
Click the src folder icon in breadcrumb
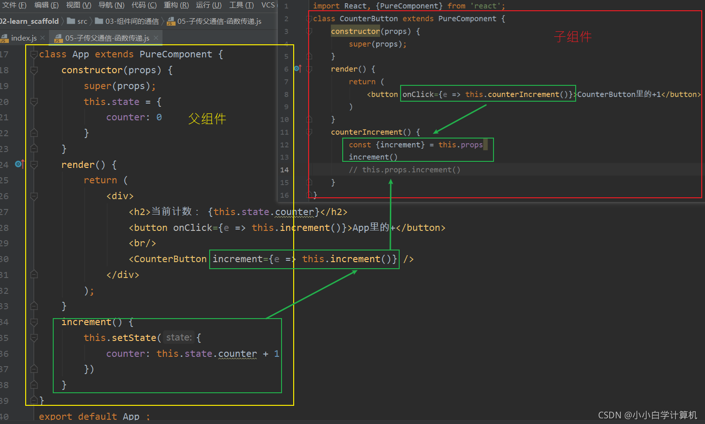71,21
